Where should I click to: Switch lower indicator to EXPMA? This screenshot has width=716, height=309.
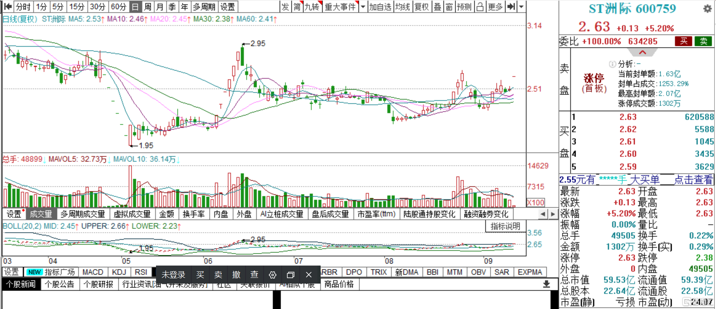530,272
